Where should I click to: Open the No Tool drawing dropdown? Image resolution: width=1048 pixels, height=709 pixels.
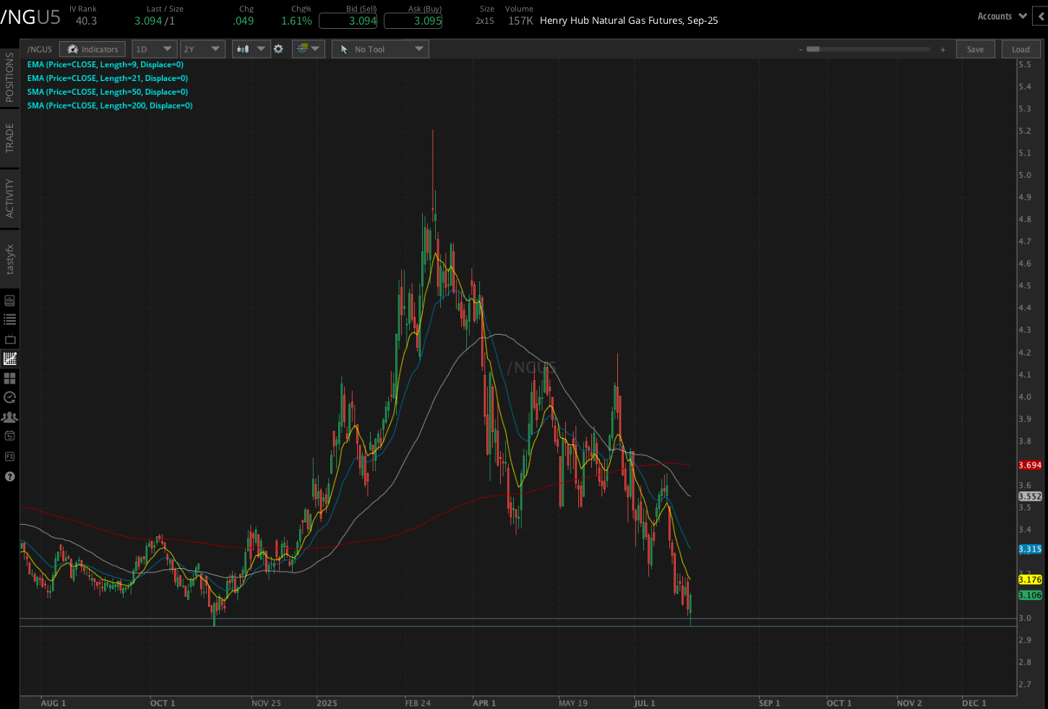[379, 49]
